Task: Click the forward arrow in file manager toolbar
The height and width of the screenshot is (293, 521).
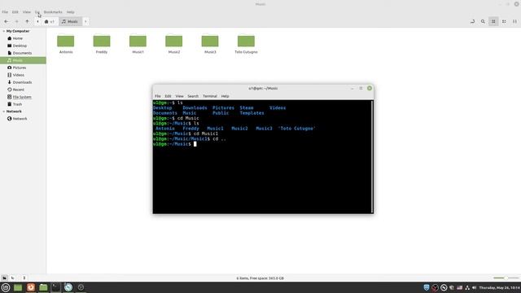Action: click(16, 22)
